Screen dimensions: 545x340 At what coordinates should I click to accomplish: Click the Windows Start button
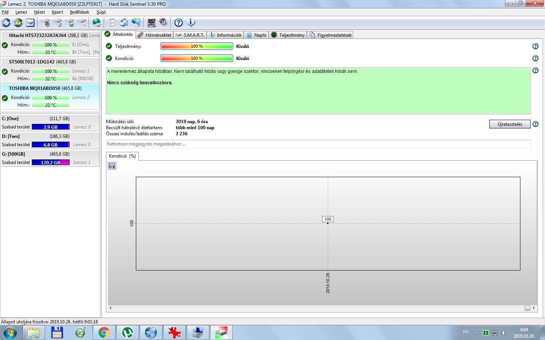pos(10,332)
